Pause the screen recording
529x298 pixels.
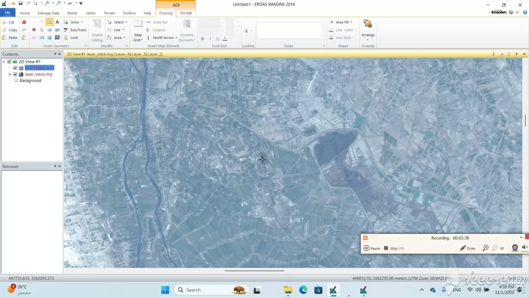click(372, 248)
